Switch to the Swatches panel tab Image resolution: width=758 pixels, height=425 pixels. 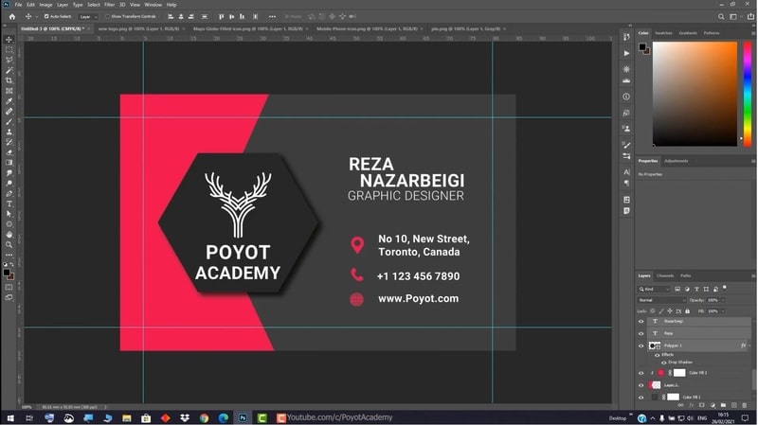click(x=663, y=33)
